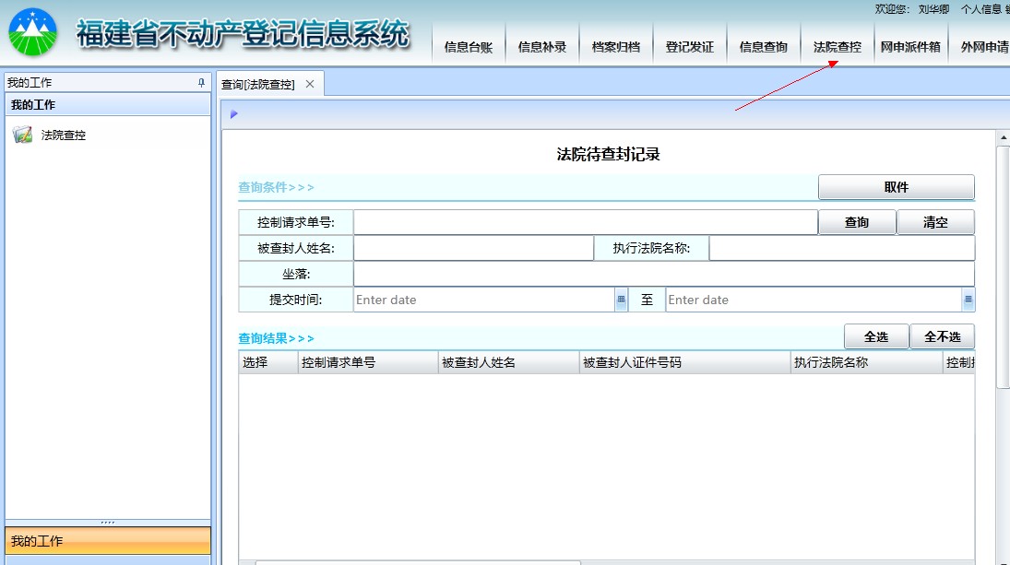Close the 查询[法院查控] tab
This screenshot has width=1010, height=565.
pyautogui.click(x=310, y=84)
